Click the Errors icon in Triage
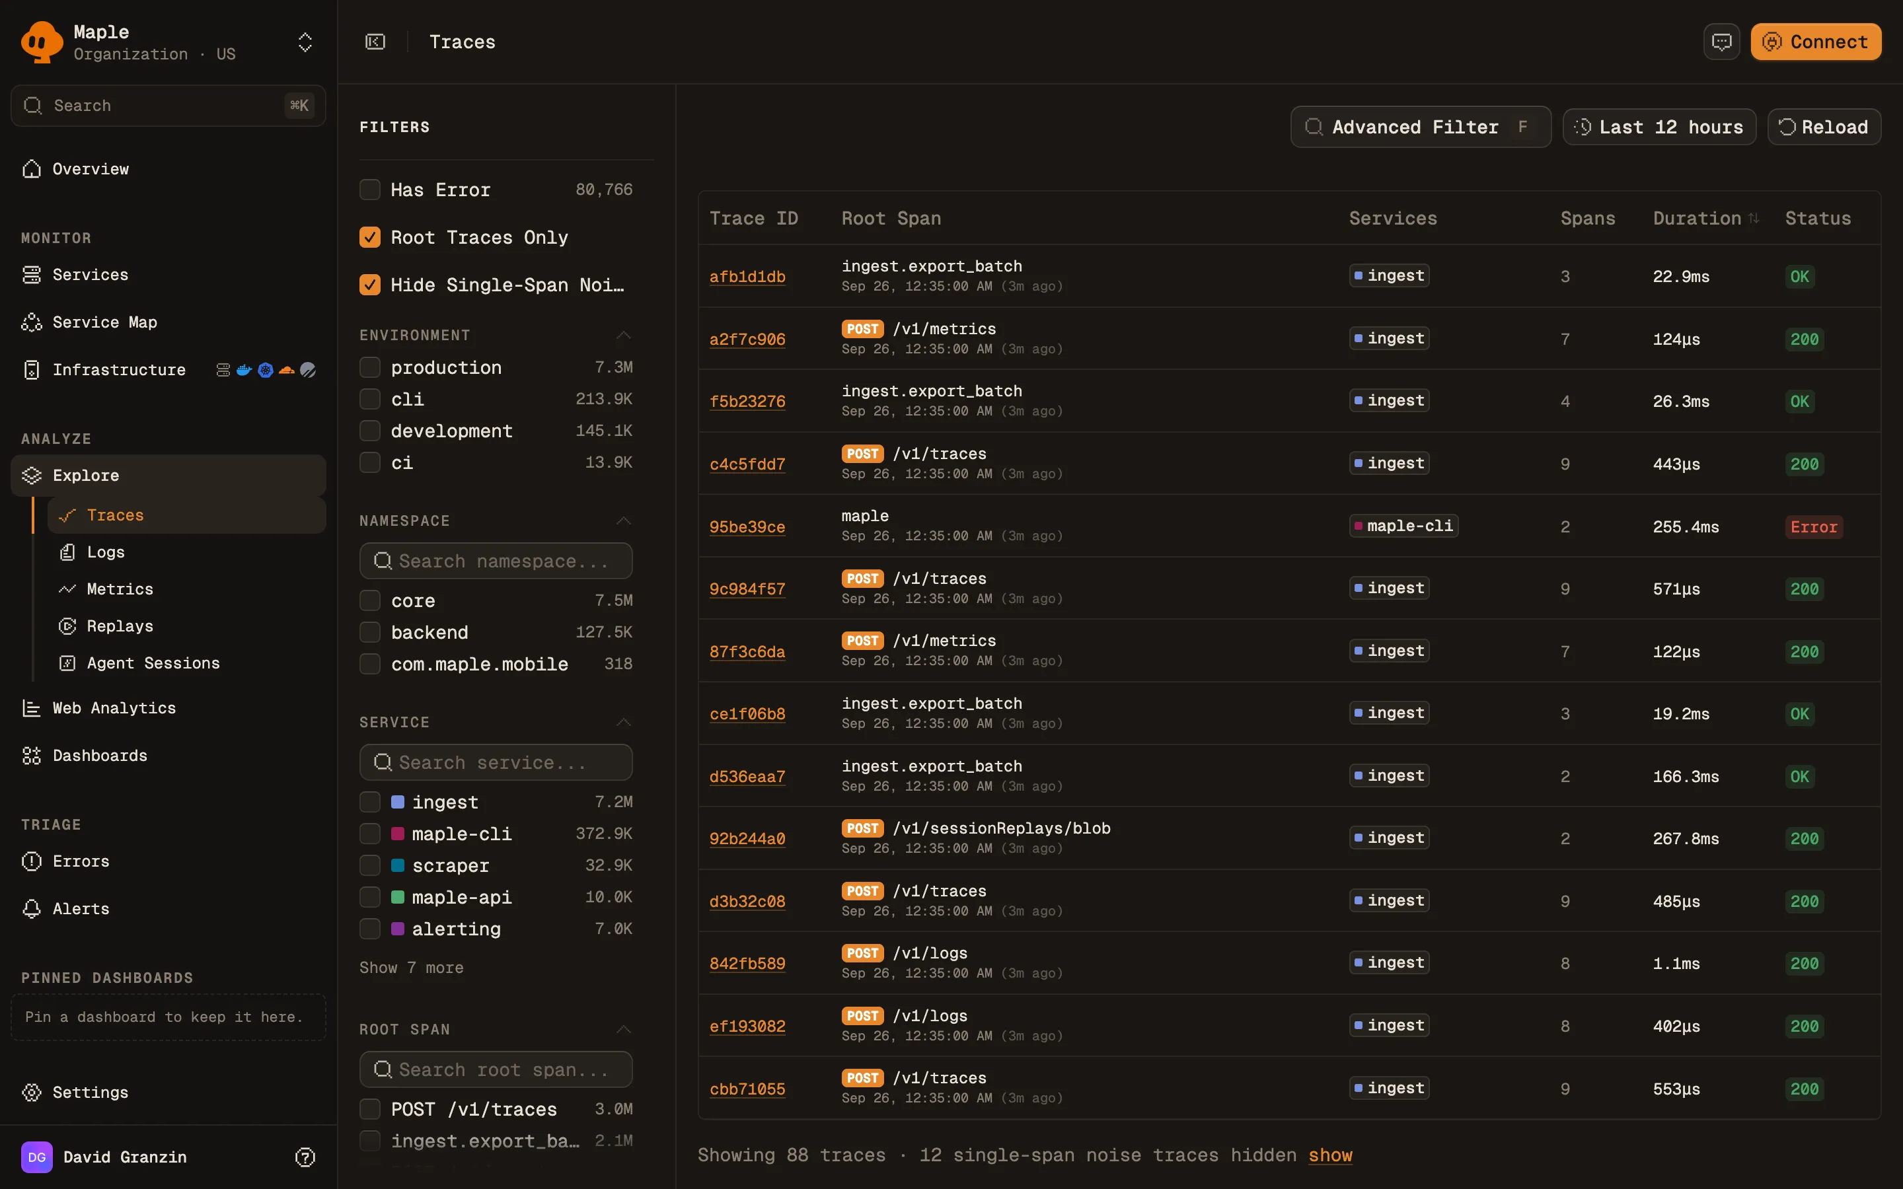The image size is (1903, 1189). point(32,861)
